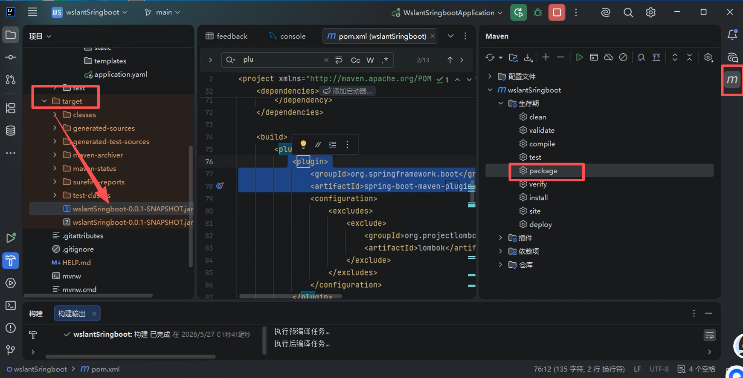Open the Commit tool window
Image resolution: width=743 pixels, height=378 pixels.
[x=11, y=57]
